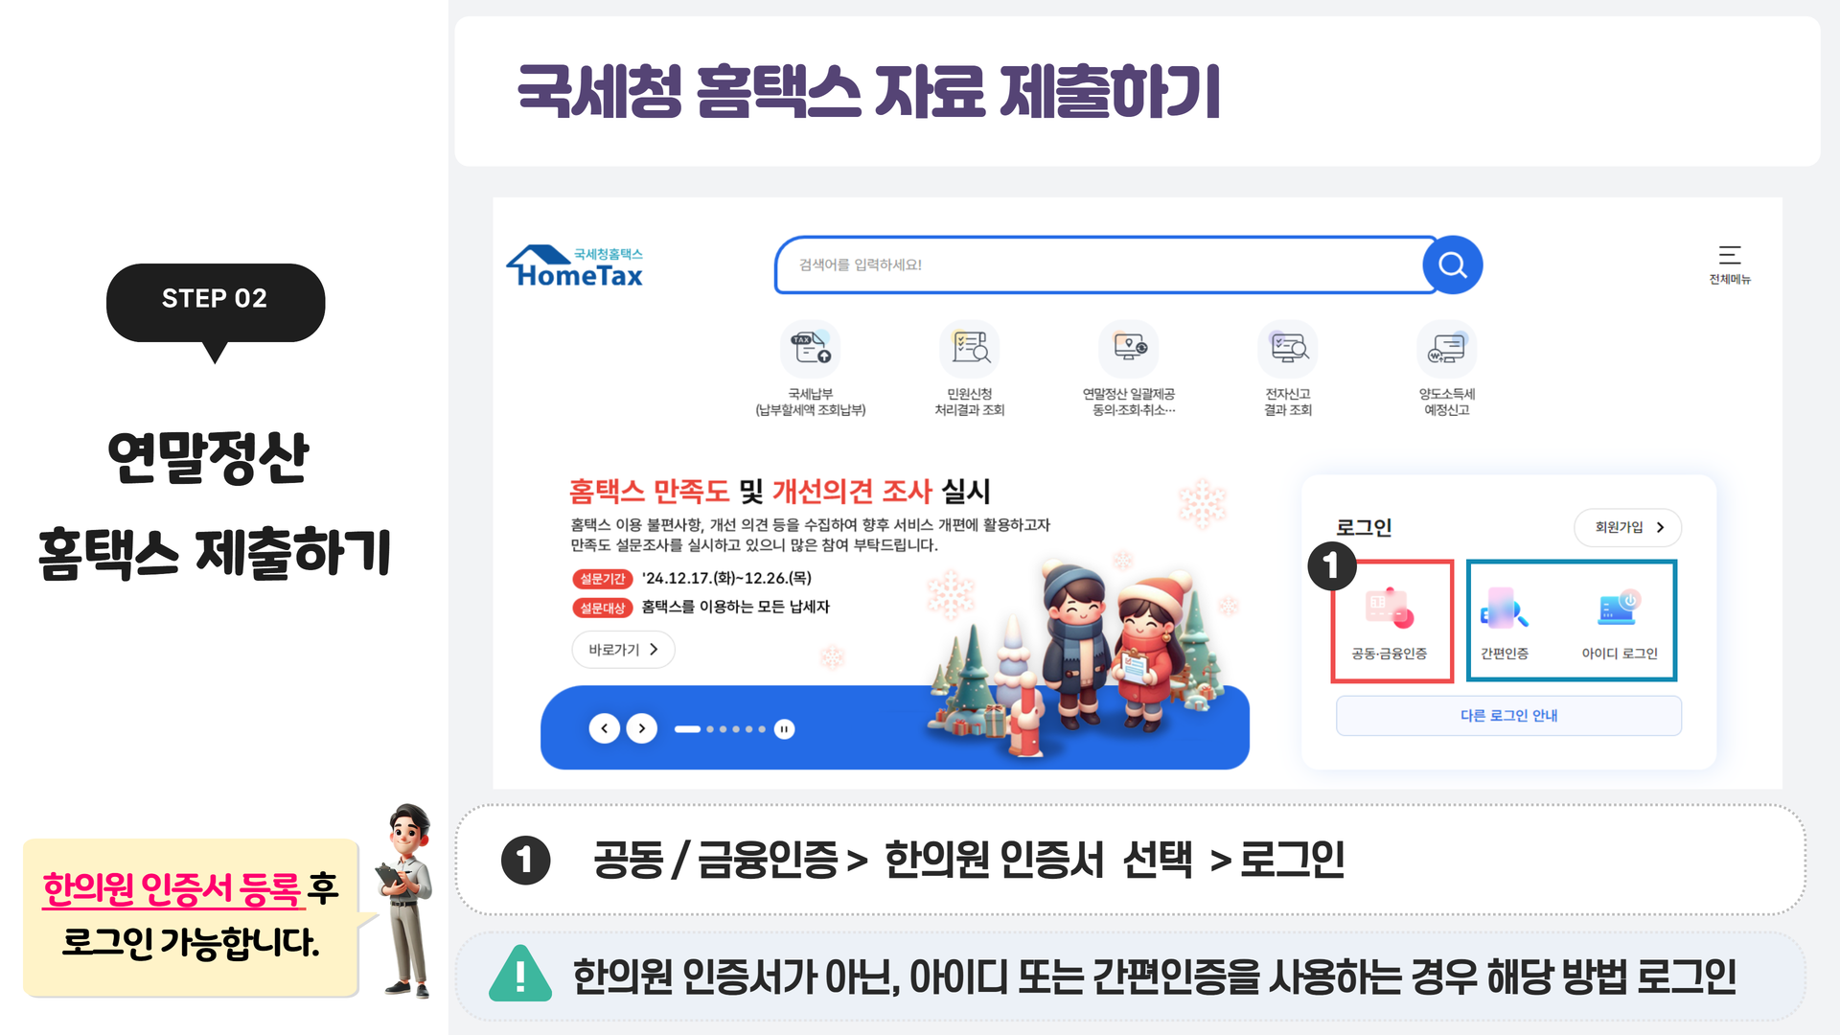Screen dimensions: 1840x1035
Task: Pause the banner slideshow
Action: coord(784,729)
